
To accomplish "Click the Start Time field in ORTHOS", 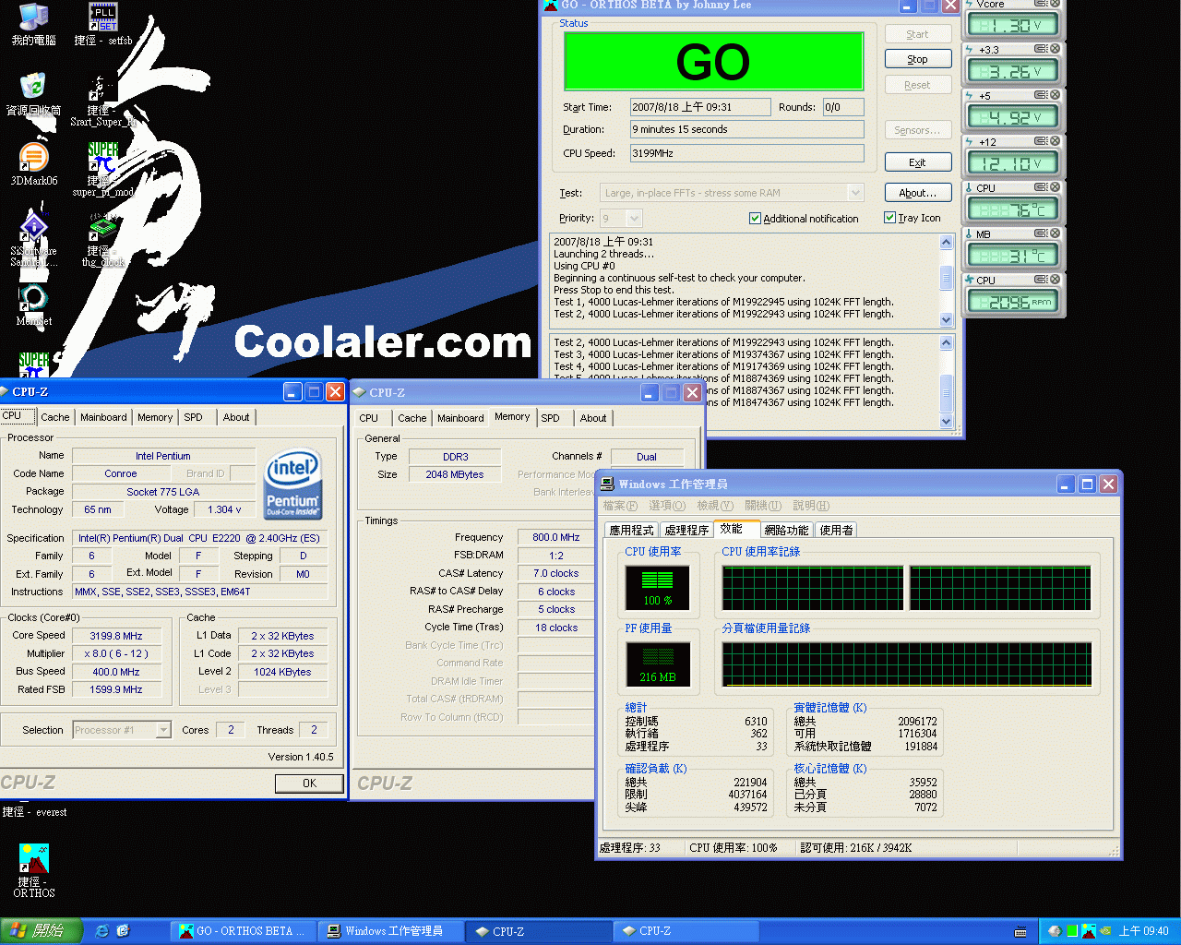I will [x=700, y=107].
